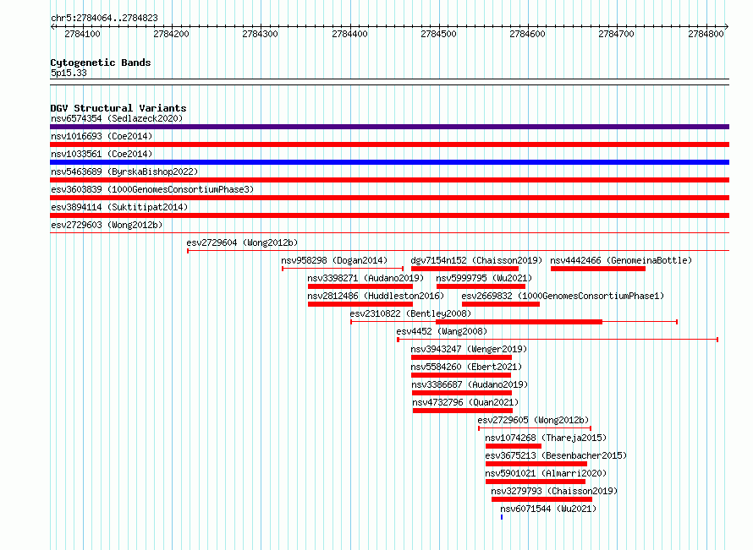The width and height of the screenshot is (753, 550).
Task: Click nsv958298 (Dogan2014) label
Action: pos(334,260)
